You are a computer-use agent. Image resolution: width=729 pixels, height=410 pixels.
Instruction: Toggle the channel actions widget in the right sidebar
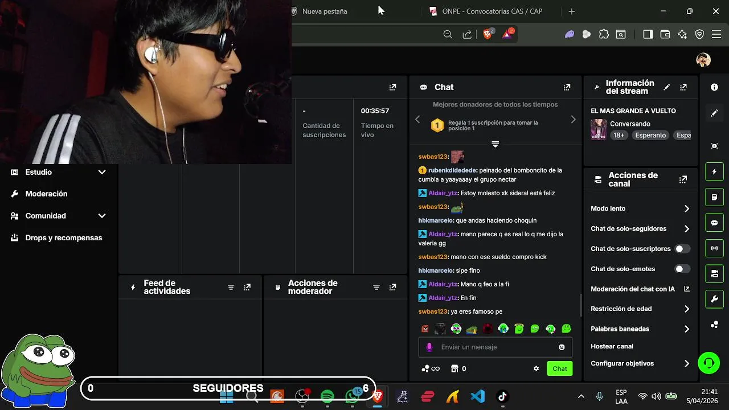pos(714,273)
